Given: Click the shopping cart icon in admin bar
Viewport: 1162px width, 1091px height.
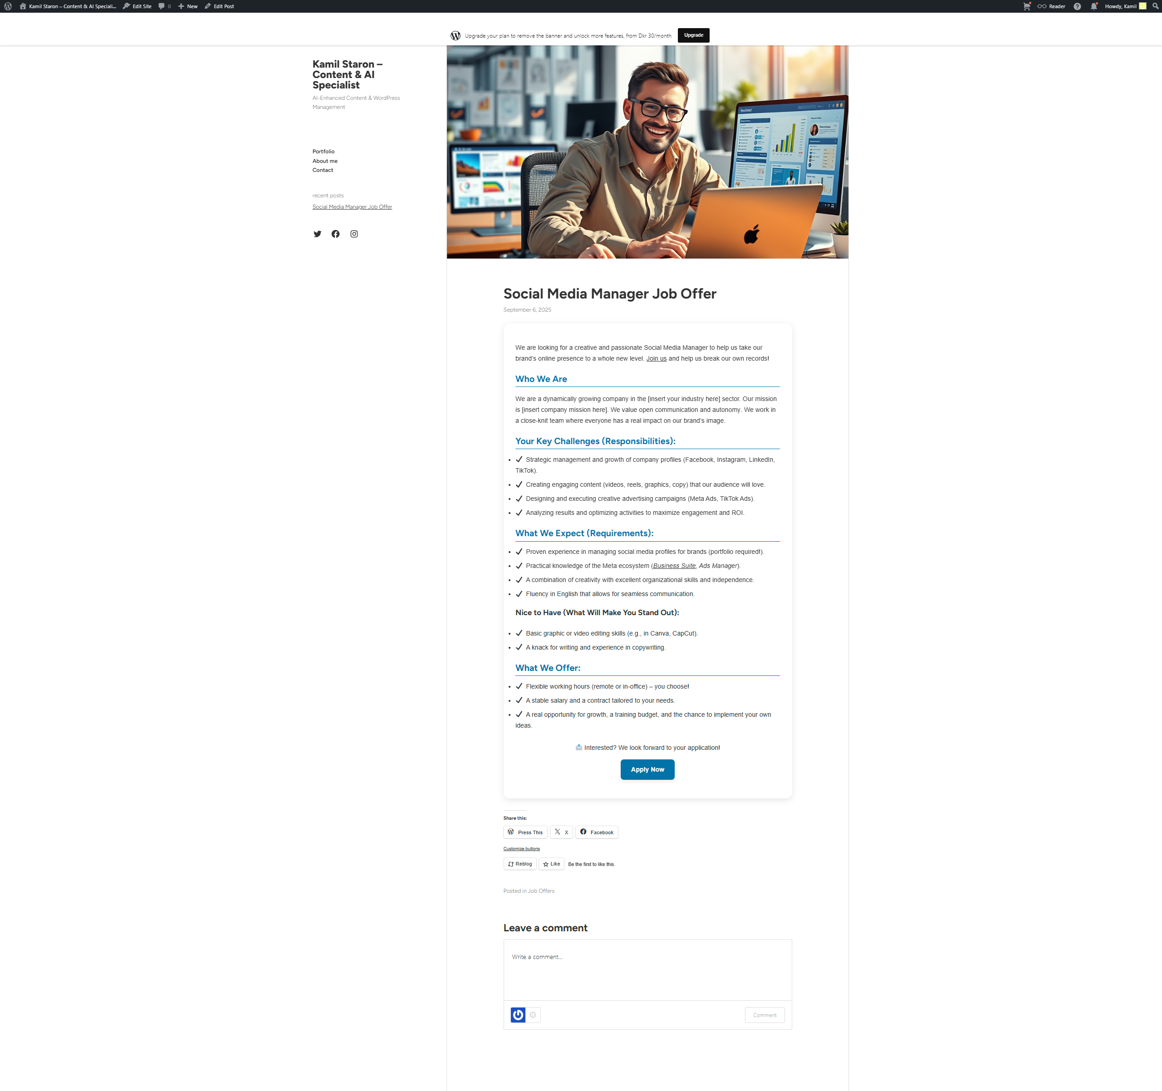Looking at the screenshot, I should 1027,6.
